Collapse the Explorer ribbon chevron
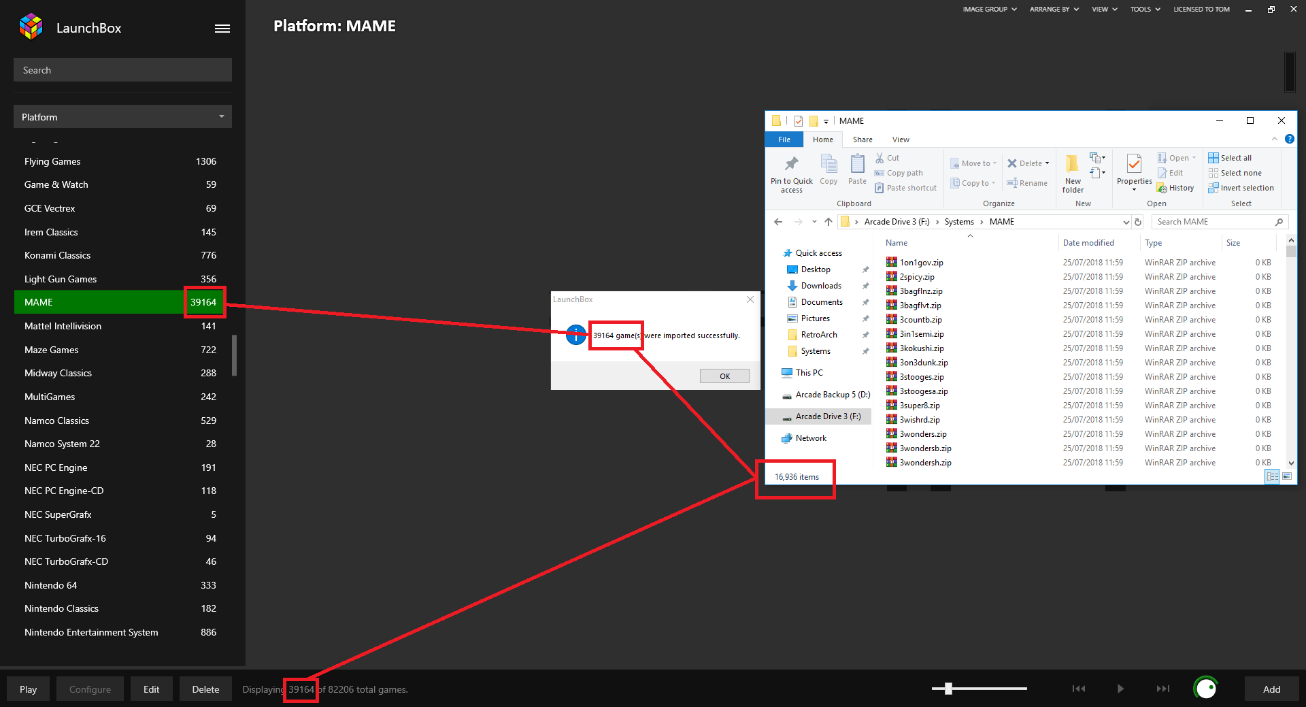This screenshot has width=1306, height=707. pyautogui.click(x=1275, y=139)
